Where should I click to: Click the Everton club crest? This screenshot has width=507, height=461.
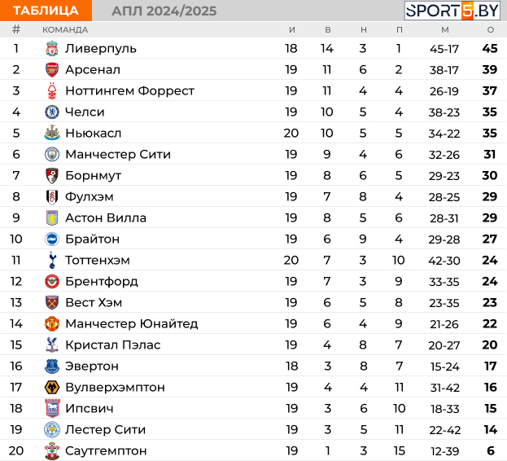[52, 367]
